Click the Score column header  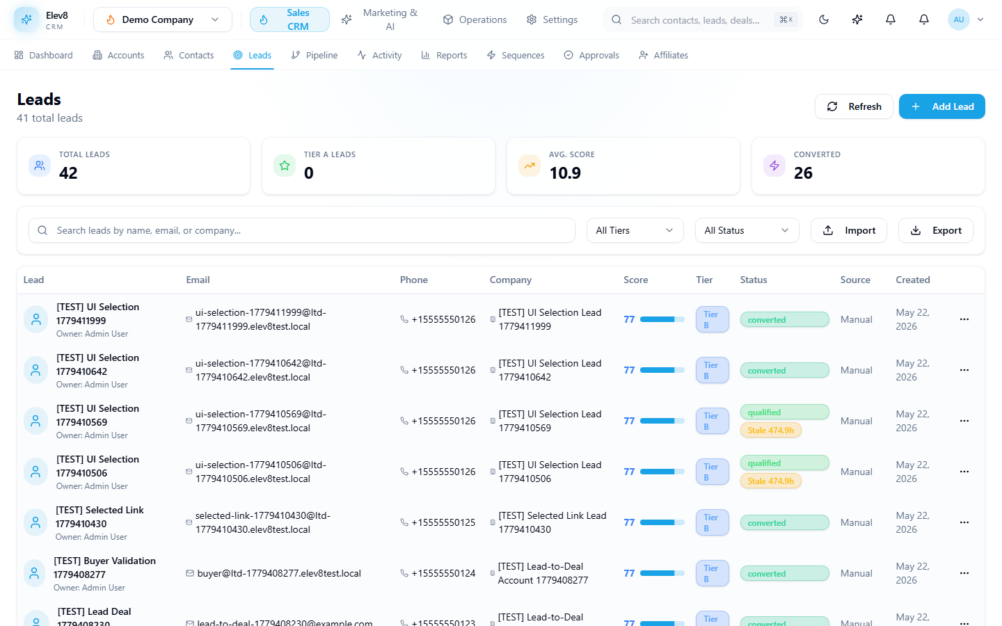pyautogui.click(x=635, y=280)
